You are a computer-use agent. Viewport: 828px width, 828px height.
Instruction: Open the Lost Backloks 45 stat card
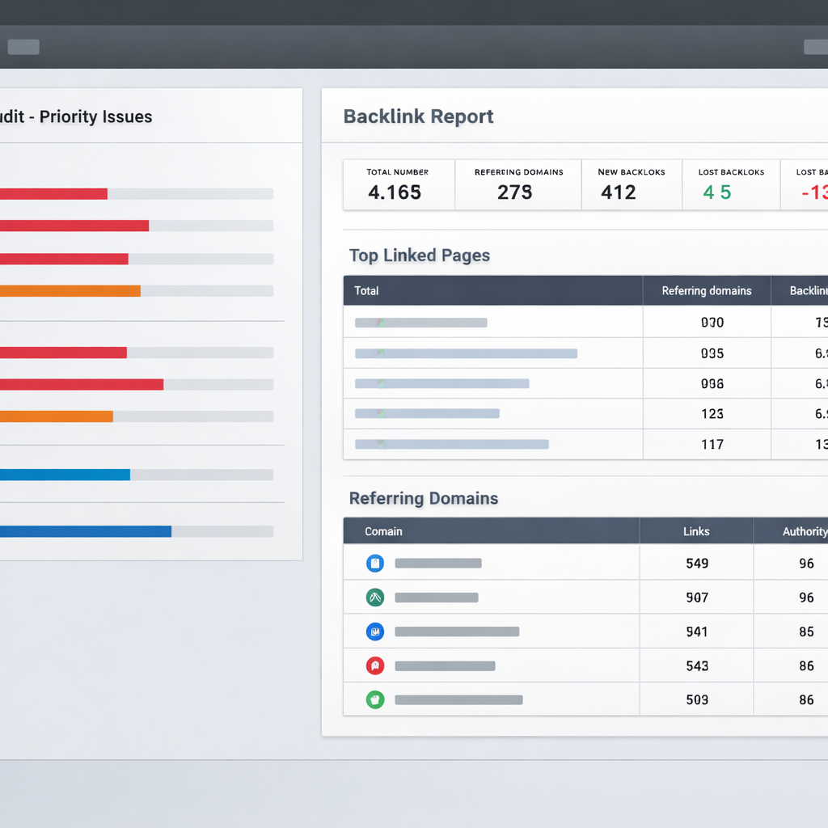click(x=731, y=185)
